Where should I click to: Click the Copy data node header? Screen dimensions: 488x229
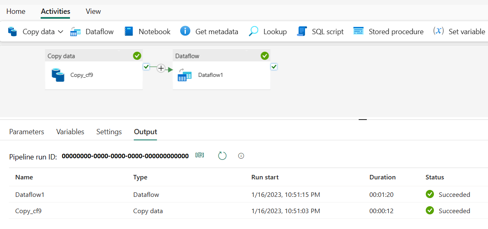tap(94, 56)
